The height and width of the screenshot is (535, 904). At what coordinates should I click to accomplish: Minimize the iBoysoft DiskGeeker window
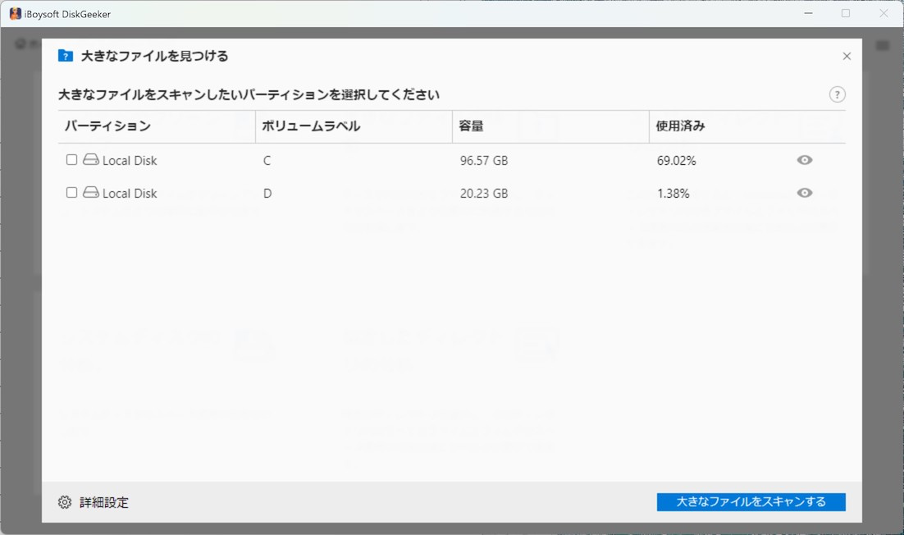(808, 13)
